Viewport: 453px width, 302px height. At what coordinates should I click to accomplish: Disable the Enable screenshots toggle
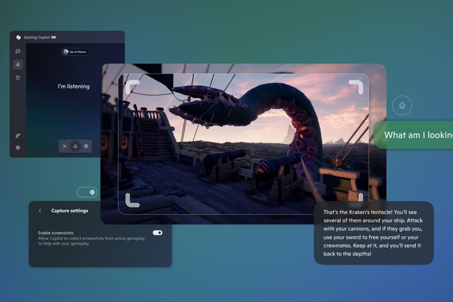[158, 233]
